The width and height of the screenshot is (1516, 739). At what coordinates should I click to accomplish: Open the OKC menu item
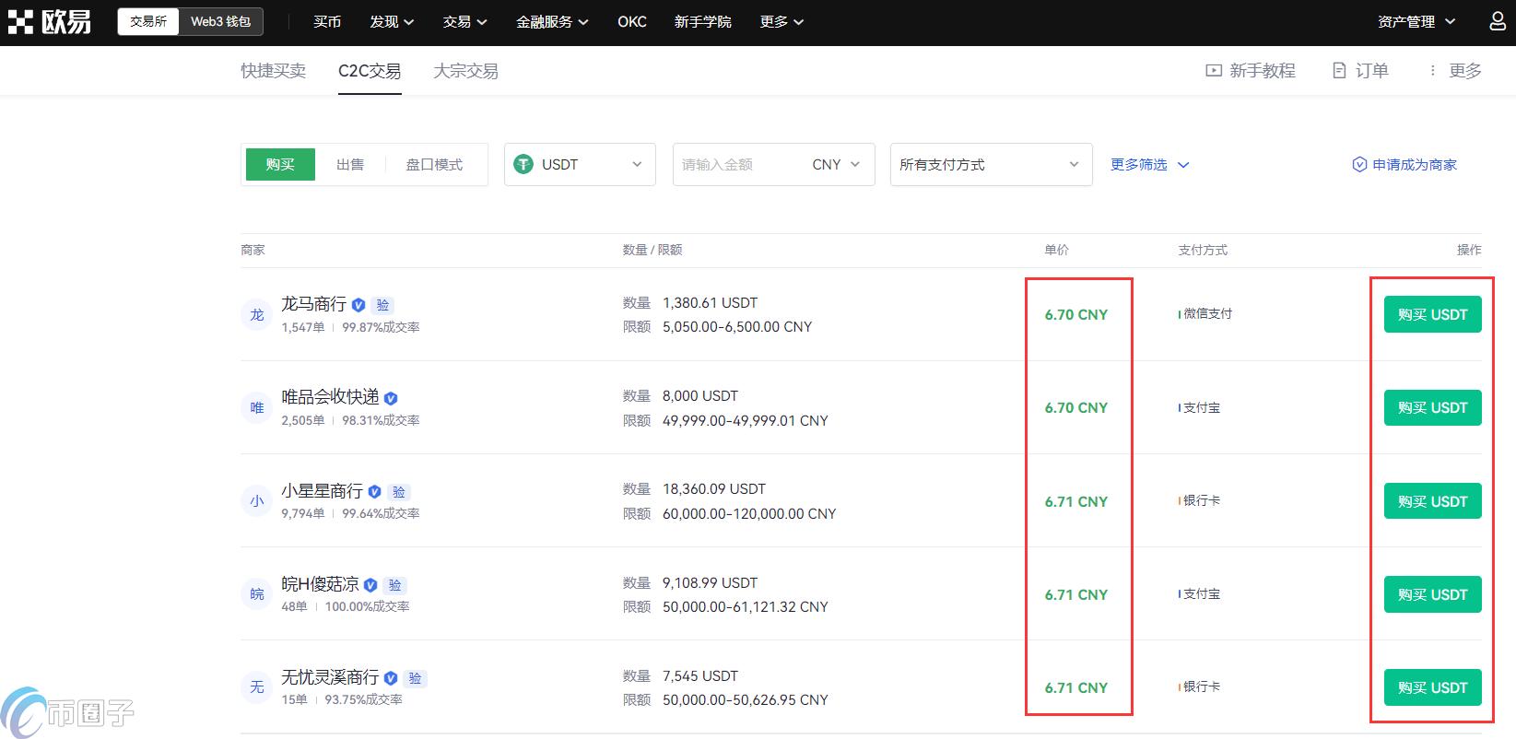[x=632, y=21]
